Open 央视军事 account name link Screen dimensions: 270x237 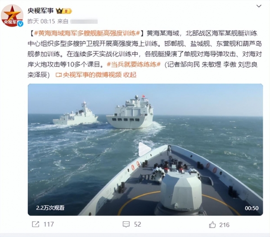40,11
